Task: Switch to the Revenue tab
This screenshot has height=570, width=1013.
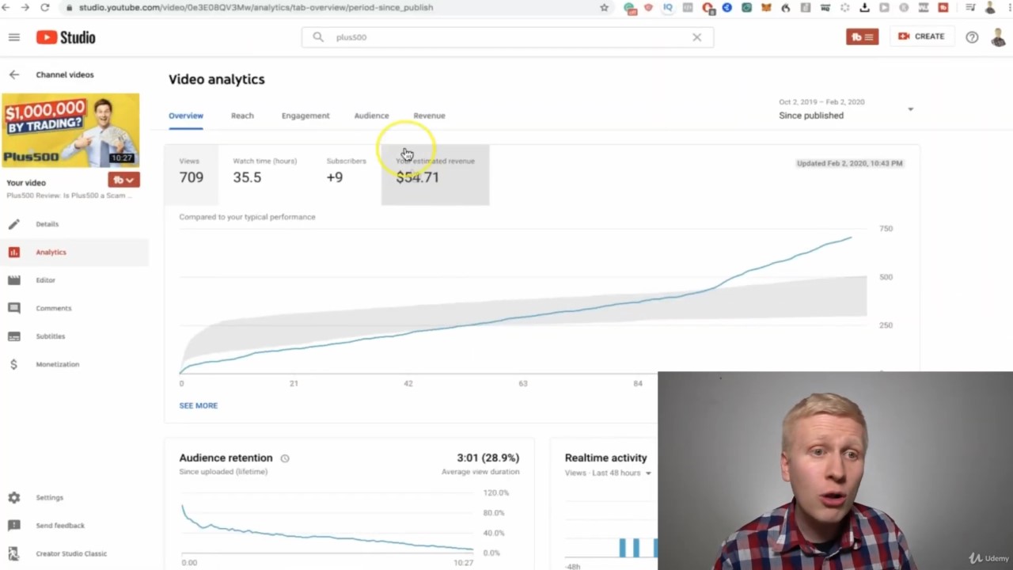Action: [x=429, y=116]
